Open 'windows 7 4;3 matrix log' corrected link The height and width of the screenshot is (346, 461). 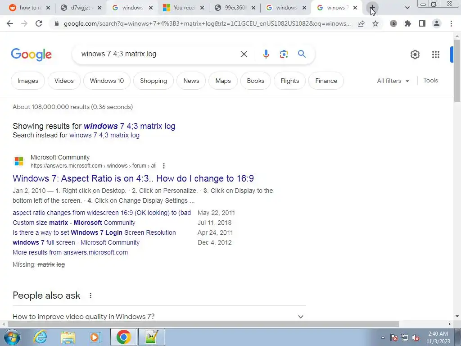point(129,126)
